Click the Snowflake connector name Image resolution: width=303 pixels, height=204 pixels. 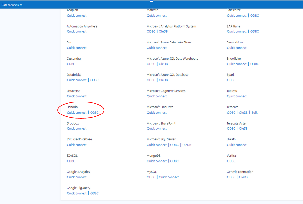[x=234, y=58]
